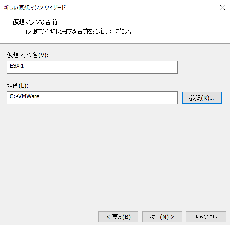Open the 参照(R)... browse button

202,98
